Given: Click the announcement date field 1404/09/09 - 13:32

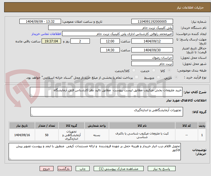Looking at the screenshot, I should [40, 22].
